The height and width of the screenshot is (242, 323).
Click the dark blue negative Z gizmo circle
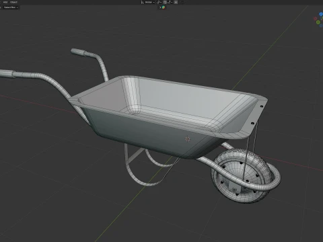point(321,26)
